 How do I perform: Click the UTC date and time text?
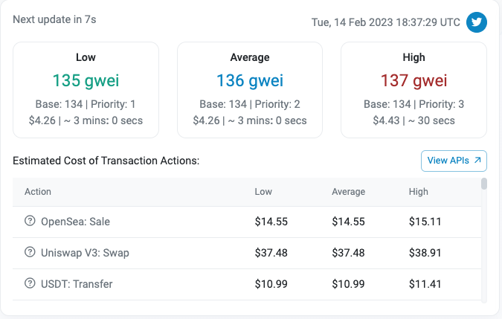385,22
